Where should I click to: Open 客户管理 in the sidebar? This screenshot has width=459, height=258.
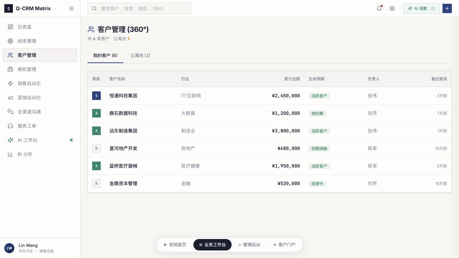pos(40,55)
